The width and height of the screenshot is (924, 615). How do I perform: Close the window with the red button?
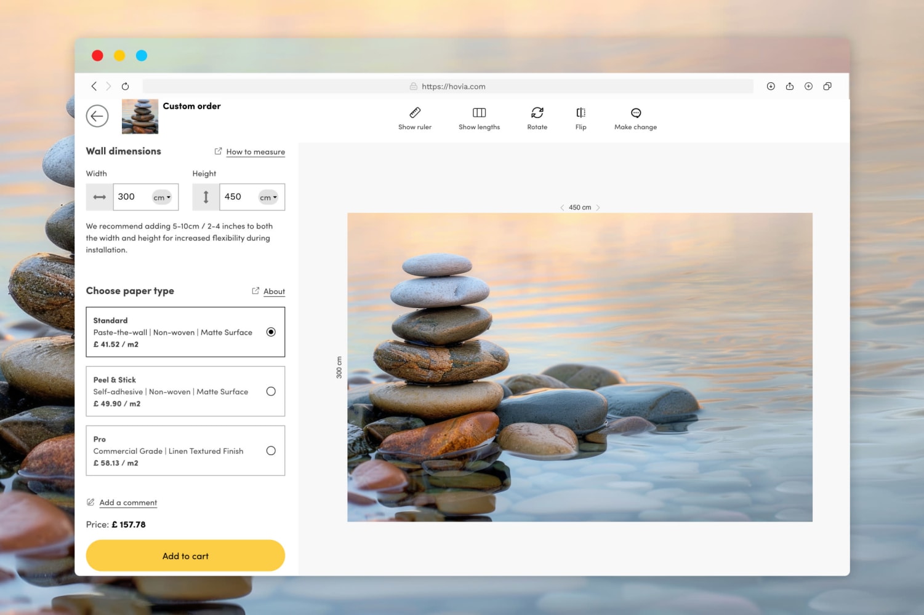pyautogui.click(x=97, y=55)
